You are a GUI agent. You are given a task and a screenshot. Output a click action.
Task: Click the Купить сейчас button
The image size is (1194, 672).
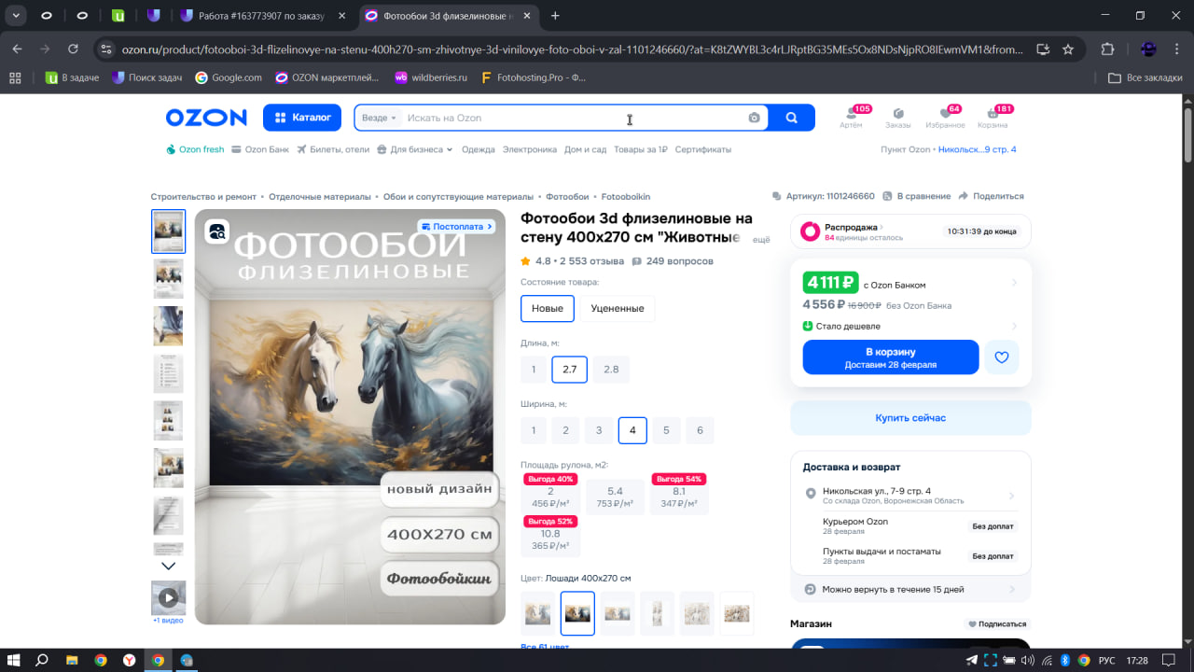tap(910, 418)
